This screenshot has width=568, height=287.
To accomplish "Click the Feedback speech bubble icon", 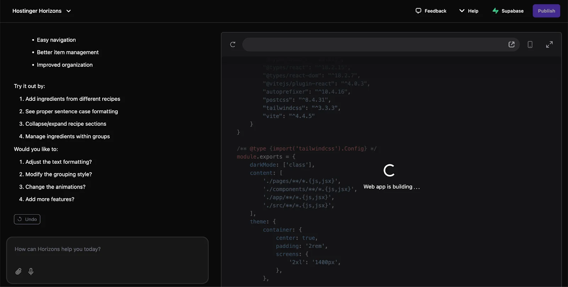I will 419,11.
